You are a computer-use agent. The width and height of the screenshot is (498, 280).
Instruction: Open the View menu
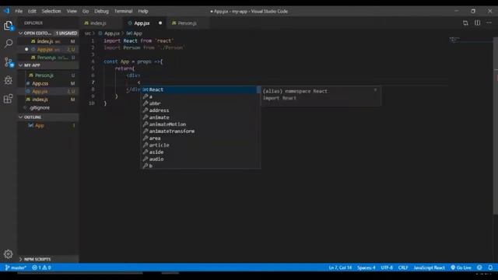click(72, 11)
